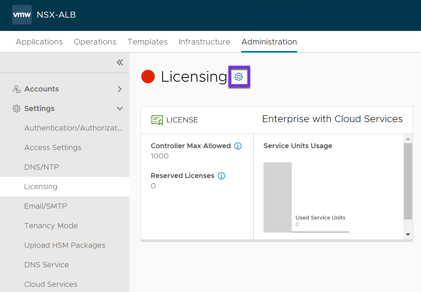
Task: Click Reserved Licenses info icon
Action: tap(221, 176)
